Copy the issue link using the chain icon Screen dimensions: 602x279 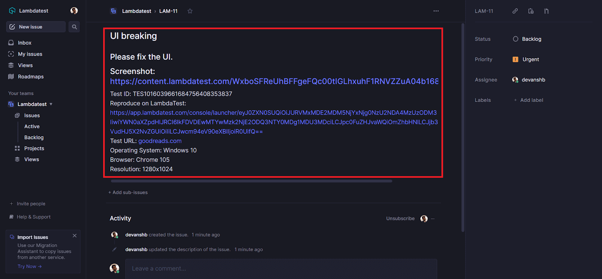(x=515, y=11)
